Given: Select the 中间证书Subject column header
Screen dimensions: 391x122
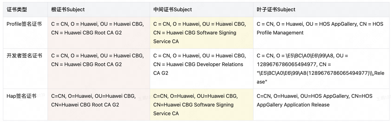Looking at the screenshot, I should 172,9.
